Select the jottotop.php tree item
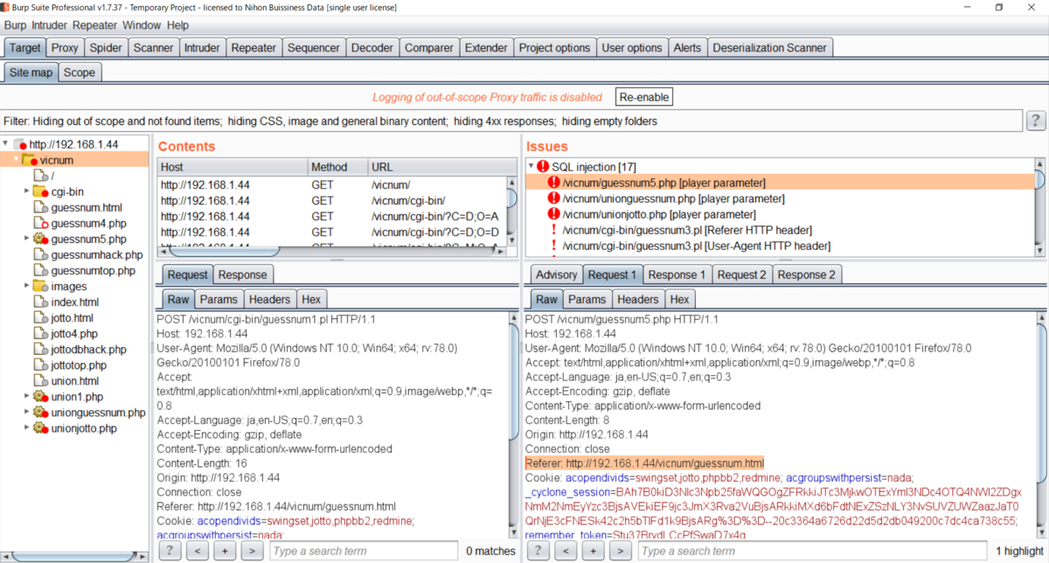 [x=79, y=365]
